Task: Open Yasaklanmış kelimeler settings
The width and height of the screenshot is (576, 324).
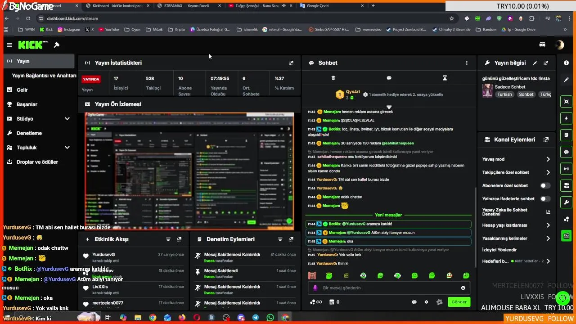Action: (516, 238)
